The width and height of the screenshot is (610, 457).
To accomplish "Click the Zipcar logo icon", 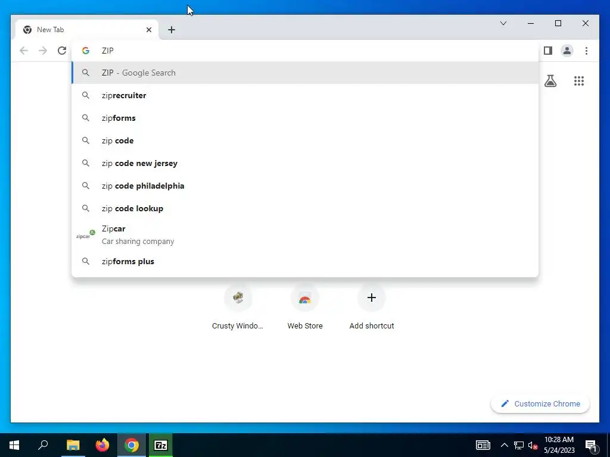I will pyautogui.click(x=86, y=234).
